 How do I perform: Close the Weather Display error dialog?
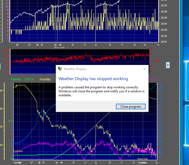pos(145,69)
